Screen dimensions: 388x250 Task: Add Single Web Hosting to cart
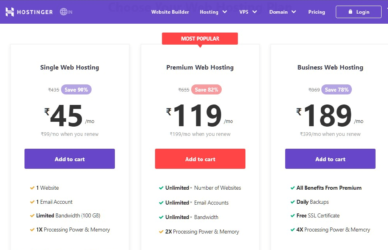(x=69, y=159)
